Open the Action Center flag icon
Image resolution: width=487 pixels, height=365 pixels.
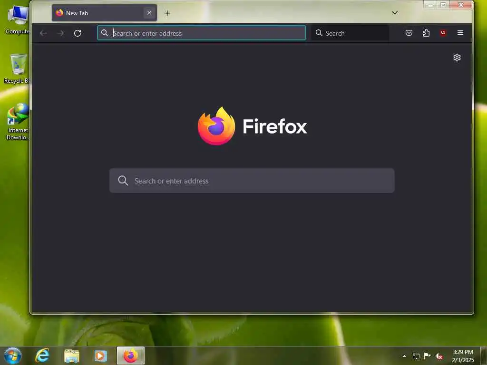(428, 355)
